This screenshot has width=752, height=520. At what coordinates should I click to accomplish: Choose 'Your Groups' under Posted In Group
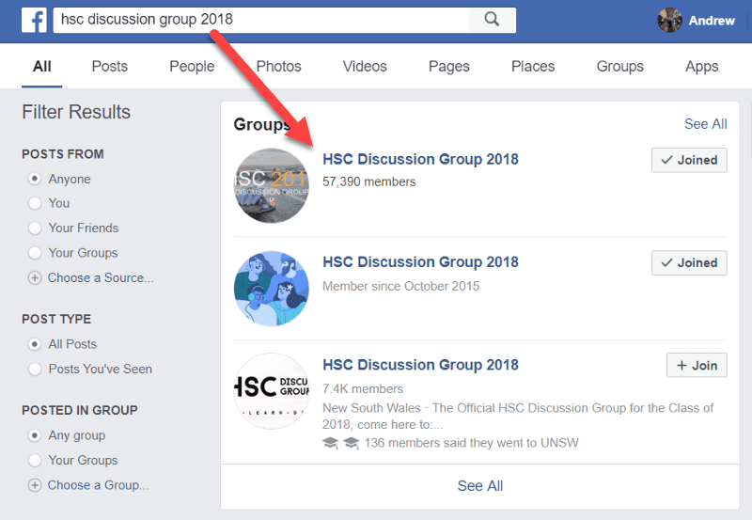(x=35, y=460)
